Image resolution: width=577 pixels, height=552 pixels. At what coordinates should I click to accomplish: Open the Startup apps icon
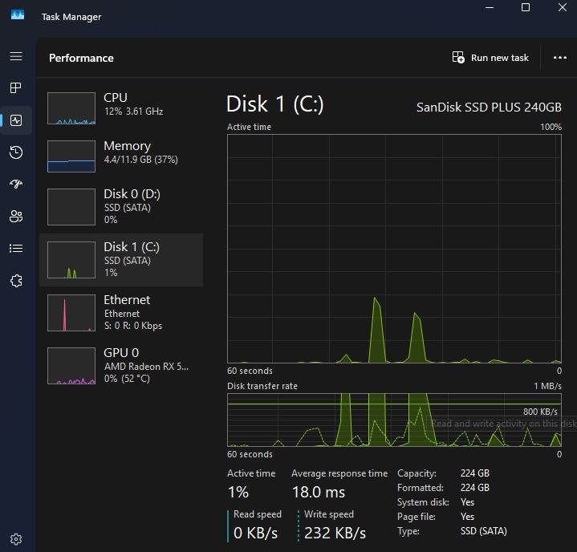pyautogui.click(x=16, y=184)
